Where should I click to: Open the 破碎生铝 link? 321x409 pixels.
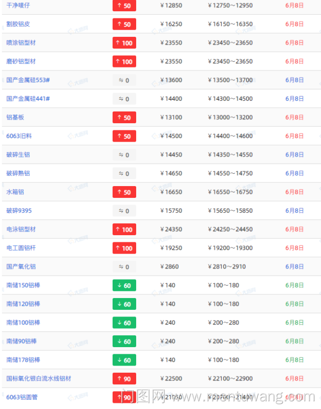(x=18, y=155)
